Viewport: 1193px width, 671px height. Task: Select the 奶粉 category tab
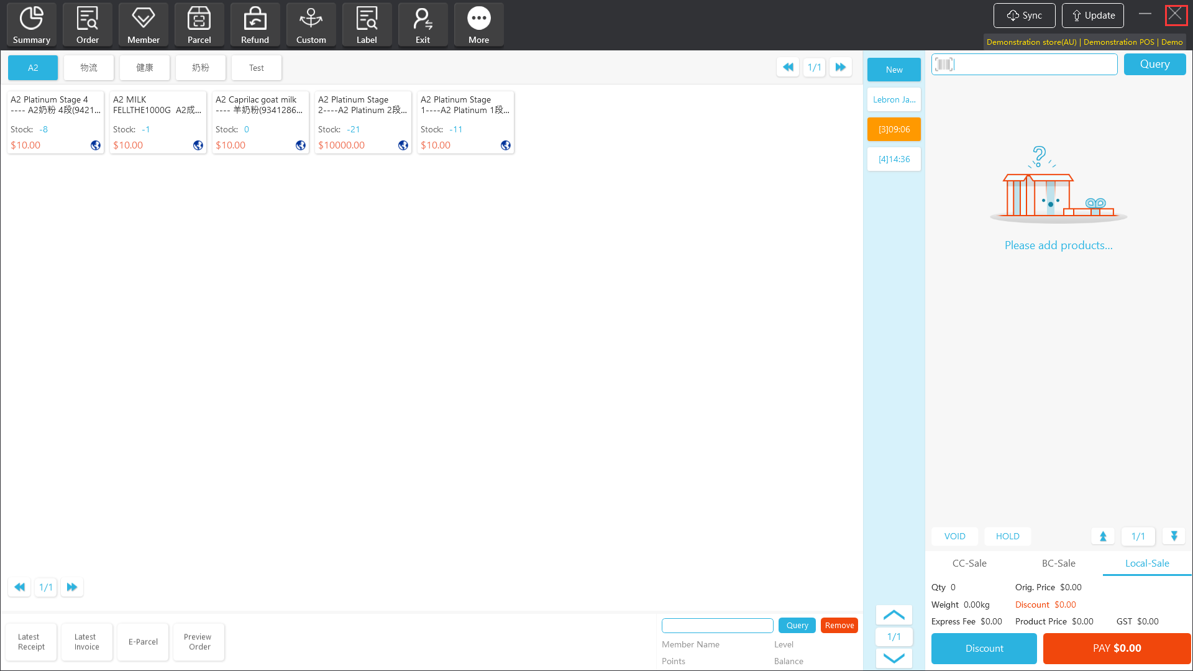click(x=200, y=68)
